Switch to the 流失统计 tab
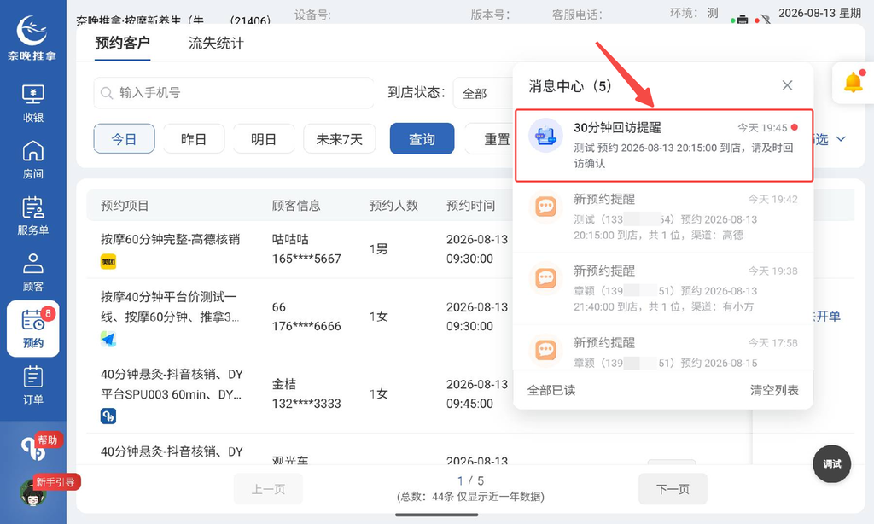This screenshot has width=874, height=524. 216,43
